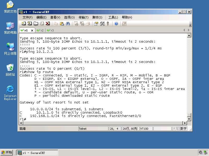Viewport: 209px width, 156px height.
Task: Click the 'r1#show ip route' command line
Action: pos(36,72)
